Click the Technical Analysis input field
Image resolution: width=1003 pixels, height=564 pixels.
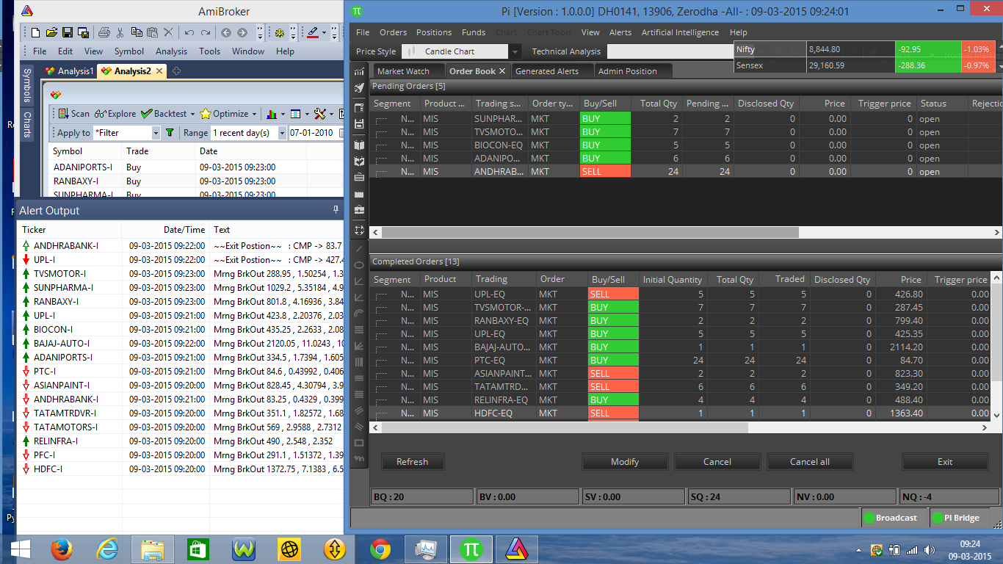(669, 51)
